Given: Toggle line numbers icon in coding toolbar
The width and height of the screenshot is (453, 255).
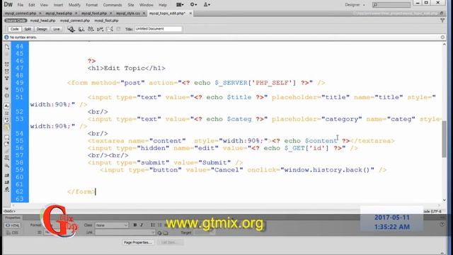Looking at the screenshot, I should pyautogui.click(x=7, y=106).
